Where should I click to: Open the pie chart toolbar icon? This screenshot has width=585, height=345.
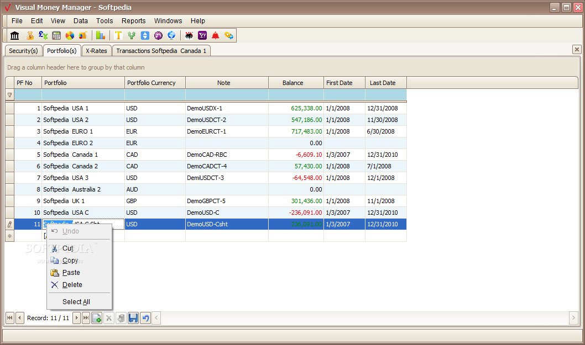[x=70, y=35]
